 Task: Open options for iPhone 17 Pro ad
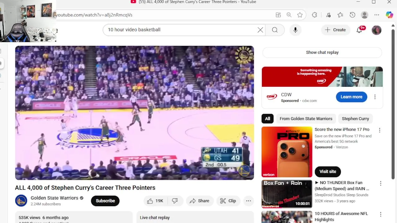tap(380, 130)
